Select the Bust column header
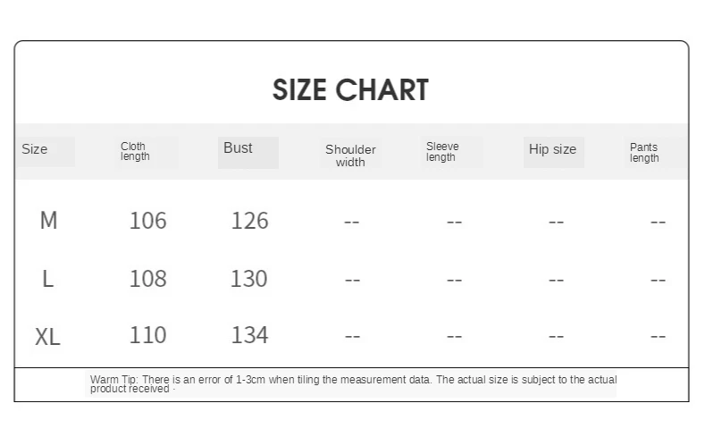Image resolution: width=705 pixels, height=437 pixels. click(238, 148)
